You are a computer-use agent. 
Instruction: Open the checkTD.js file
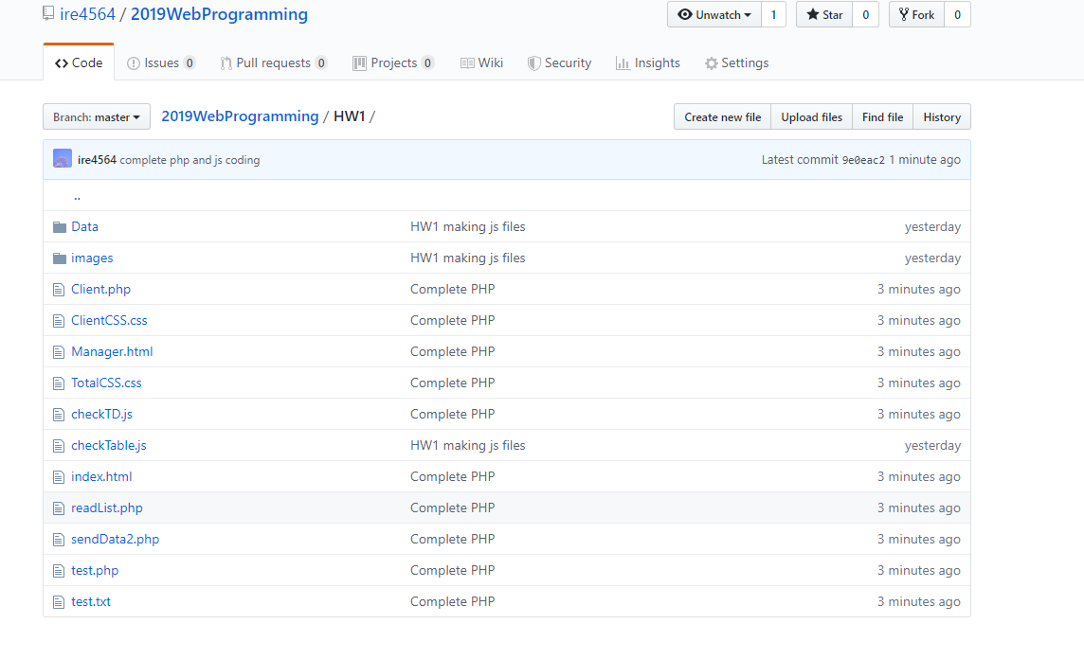(x=101, y=414)
